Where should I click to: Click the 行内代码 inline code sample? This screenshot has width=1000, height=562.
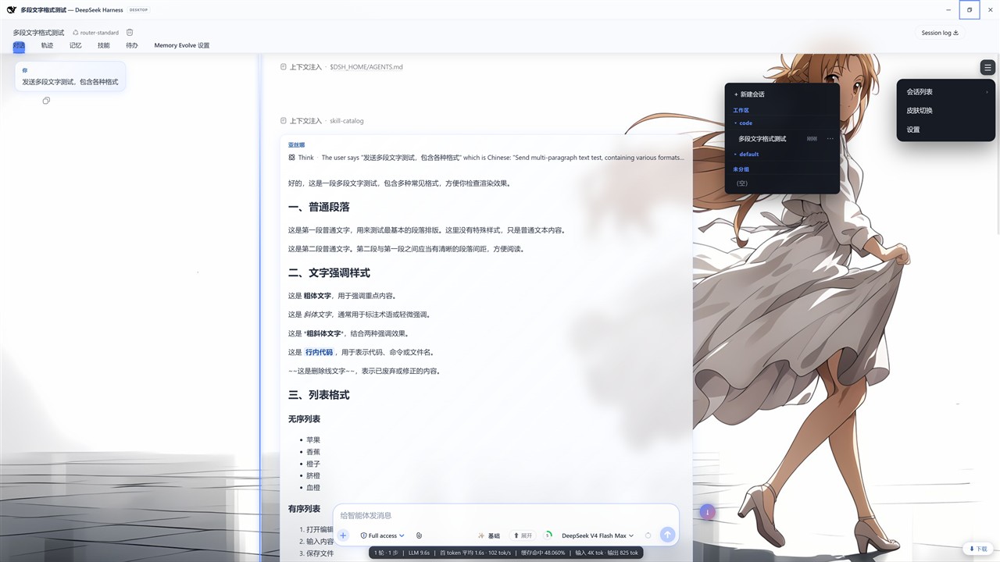click(319, 352)
